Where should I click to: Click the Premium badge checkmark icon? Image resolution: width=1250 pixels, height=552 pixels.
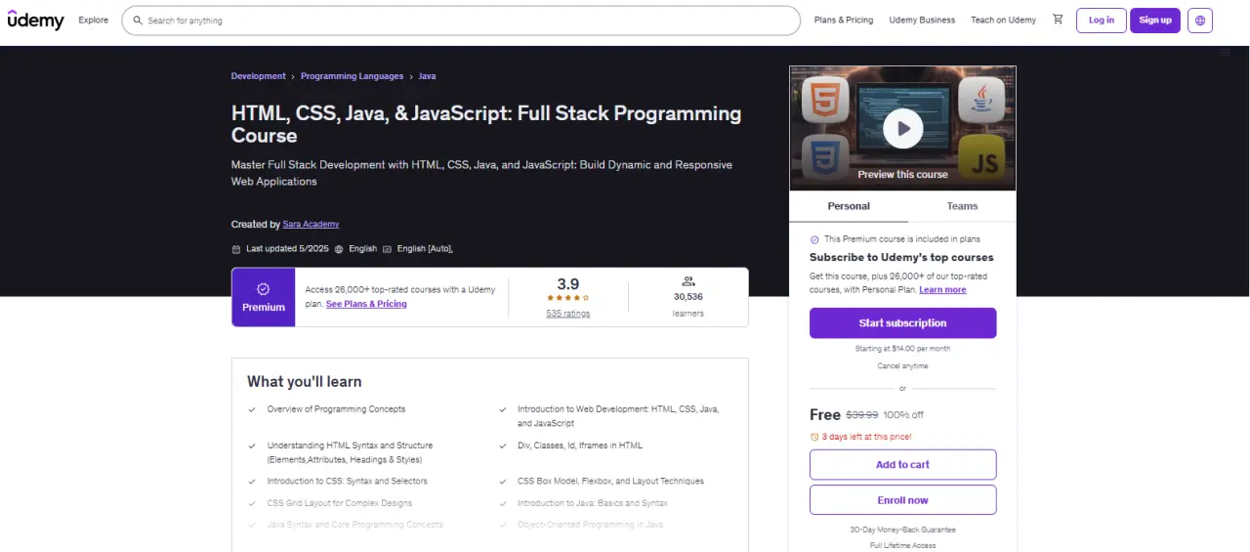coord(264,289)
